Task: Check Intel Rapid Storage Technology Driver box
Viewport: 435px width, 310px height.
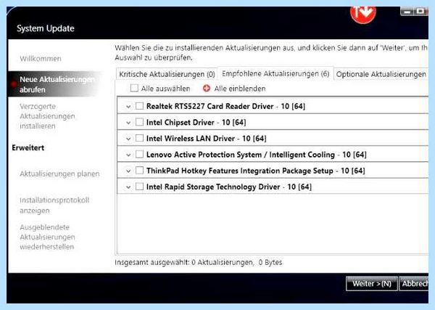Action: point(139,187)
